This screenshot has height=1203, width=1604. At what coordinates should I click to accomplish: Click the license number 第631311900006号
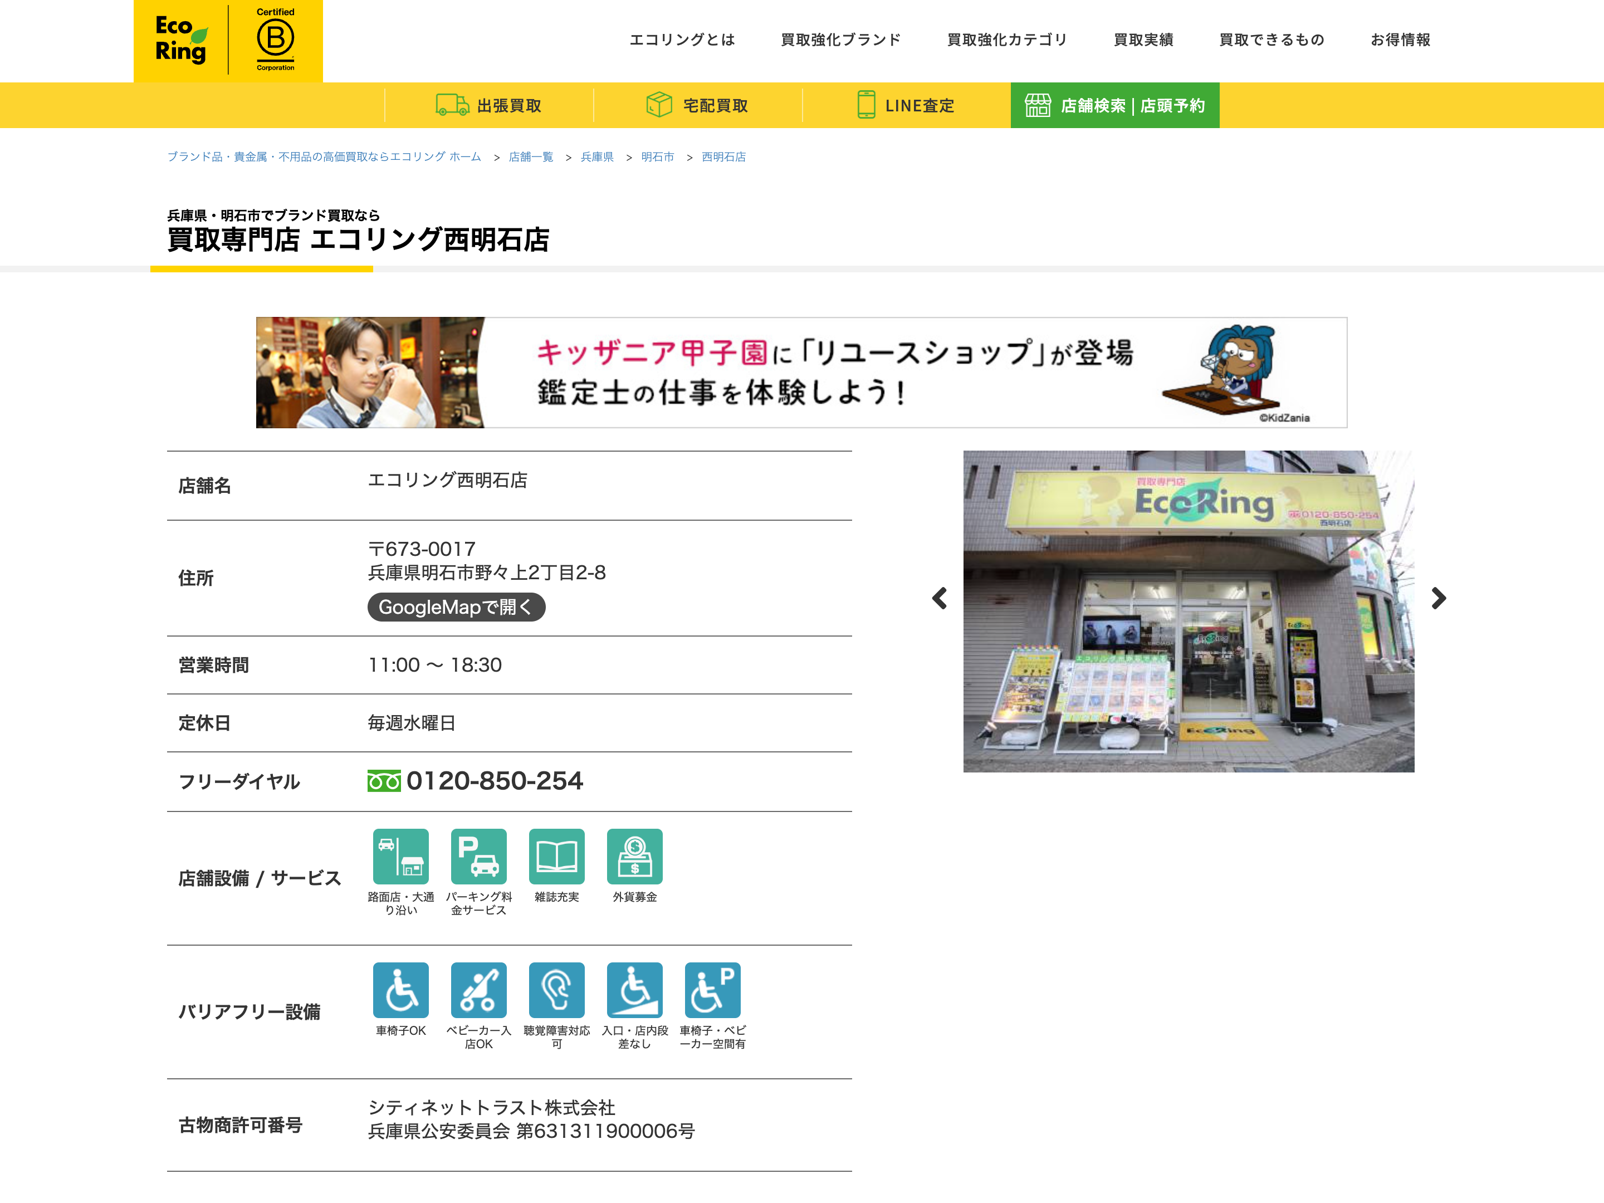pos(605,1131)
